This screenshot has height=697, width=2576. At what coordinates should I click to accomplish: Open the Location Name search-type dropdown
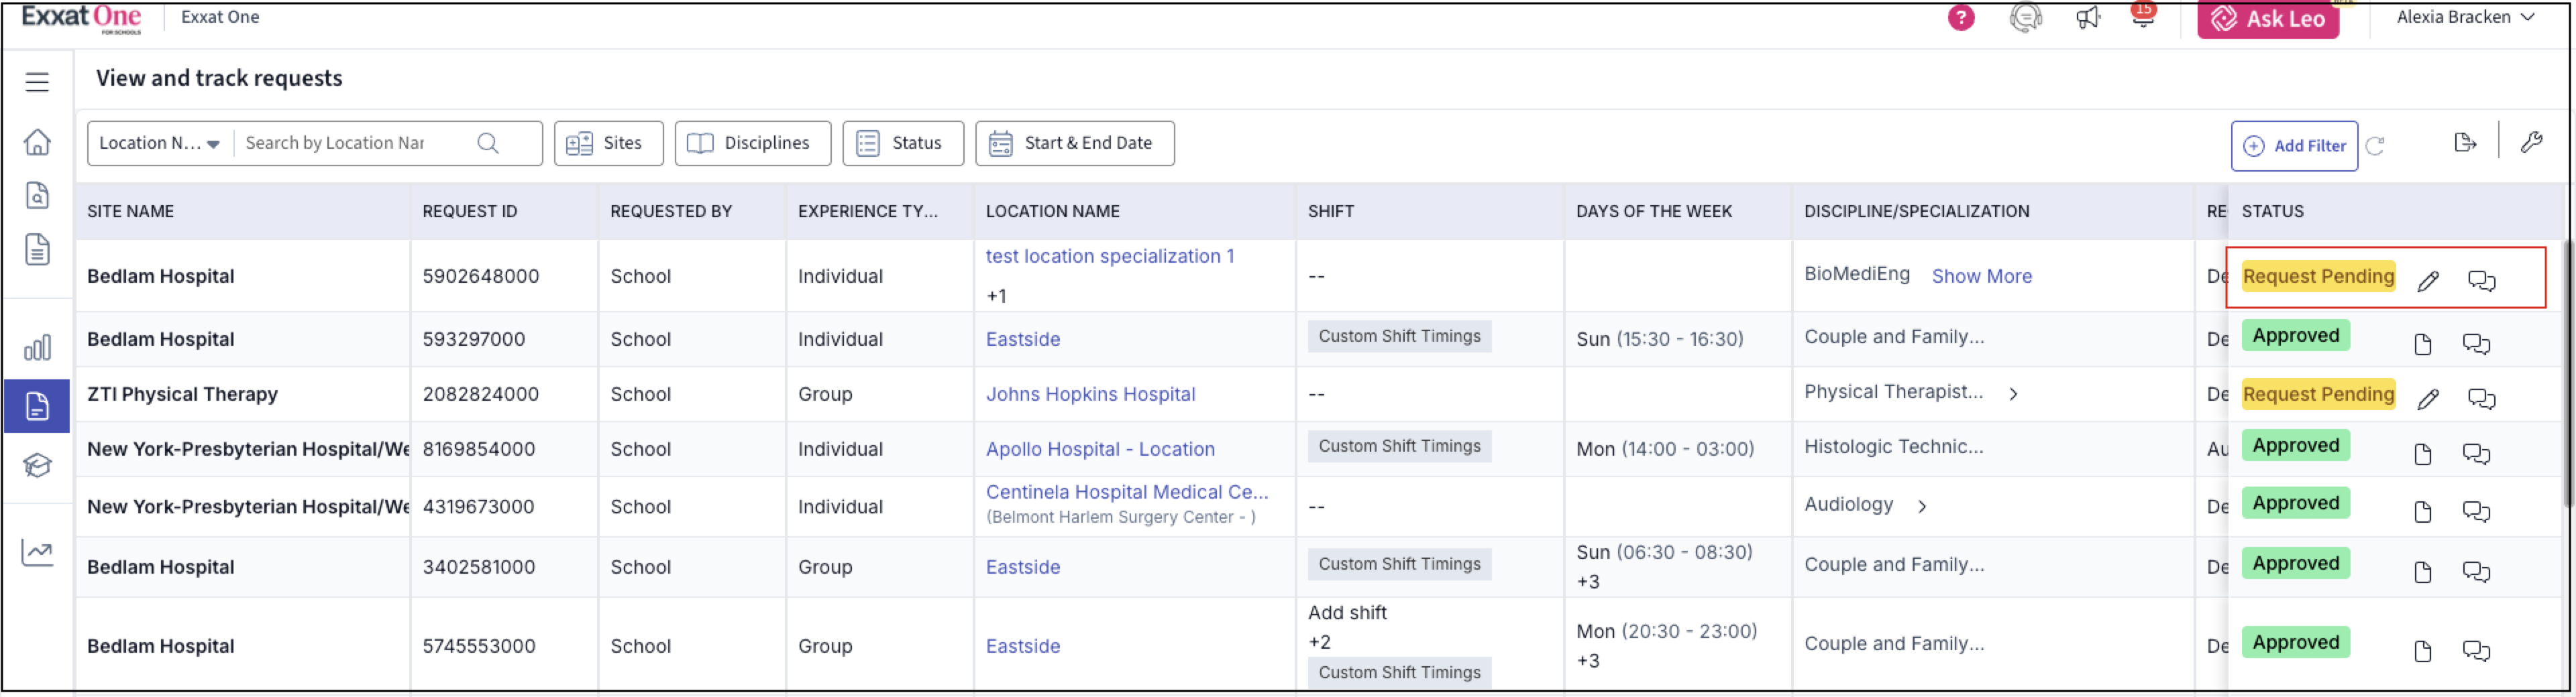tap(159, 144)
